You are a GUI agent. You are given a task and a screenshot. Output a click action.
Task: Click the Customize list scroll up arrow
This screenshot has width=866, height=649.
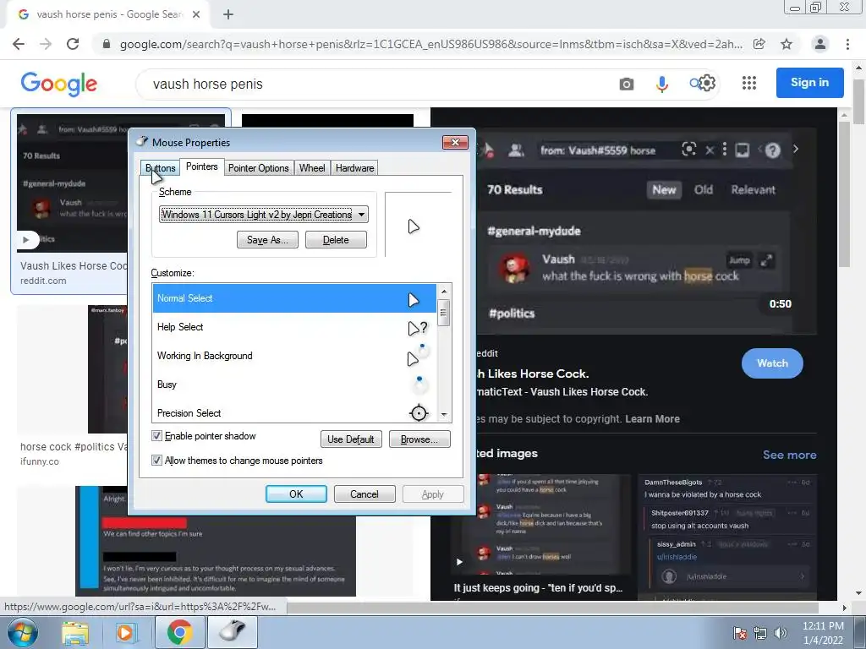click(x=444, y=291)
